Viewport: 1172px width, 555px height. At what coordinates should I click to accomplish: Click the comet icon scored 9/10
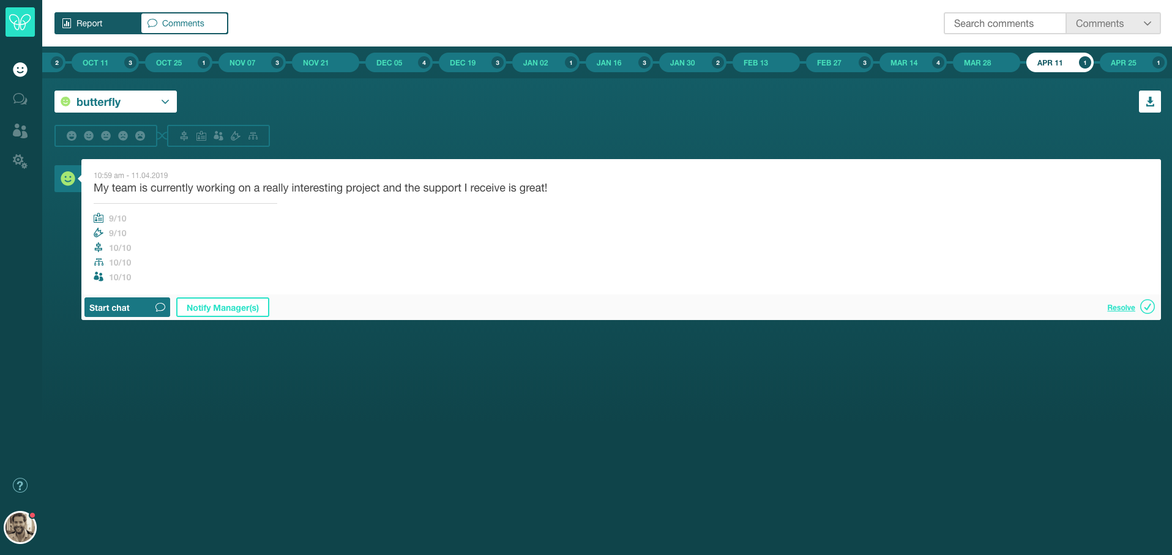coord(99,233)
